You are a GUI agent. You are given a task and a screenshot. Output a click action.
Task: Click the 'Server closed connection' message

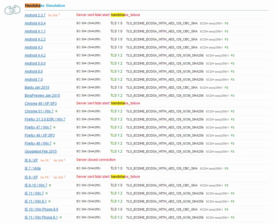96,160
